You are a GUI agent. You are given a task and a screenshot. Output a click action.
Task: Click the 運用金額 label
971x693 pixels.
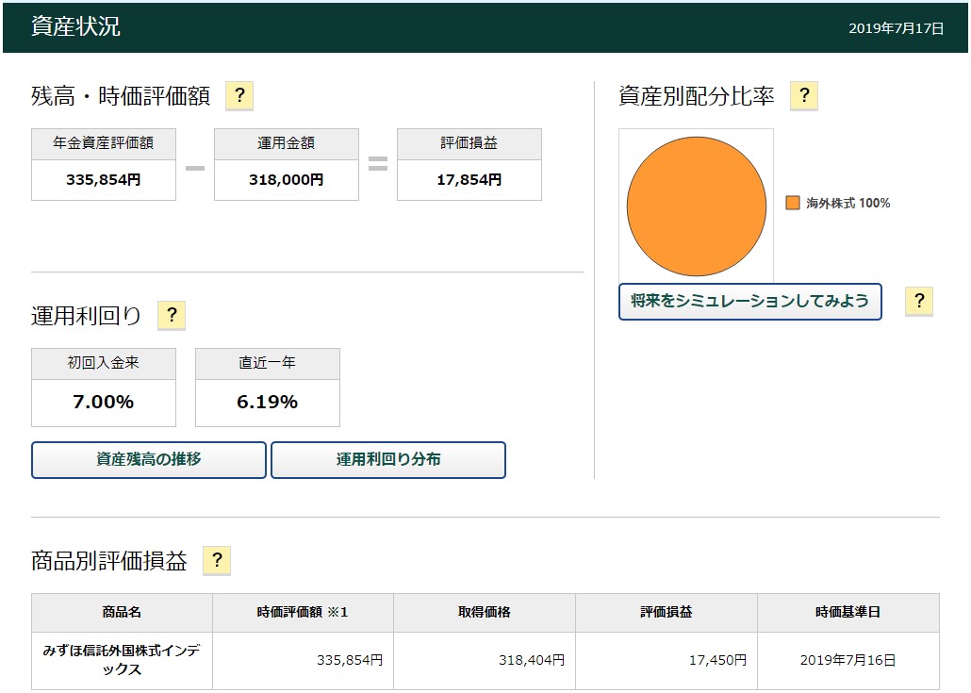tap(286, 143)
